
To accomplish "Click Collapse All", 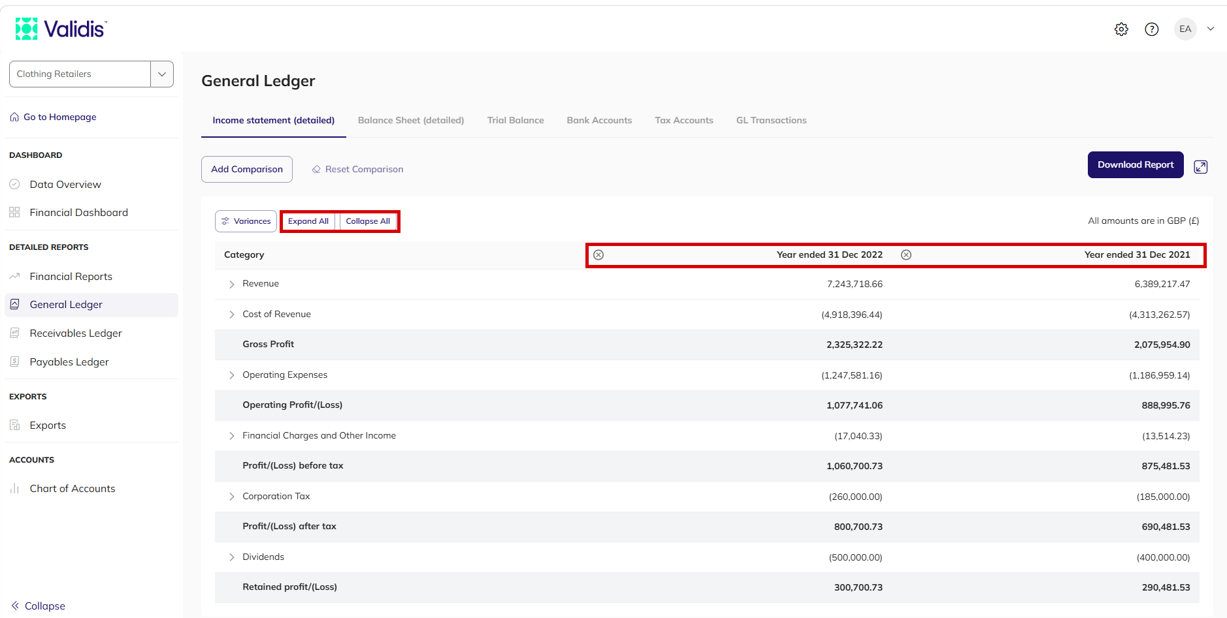I will click(x=368, y=221).
